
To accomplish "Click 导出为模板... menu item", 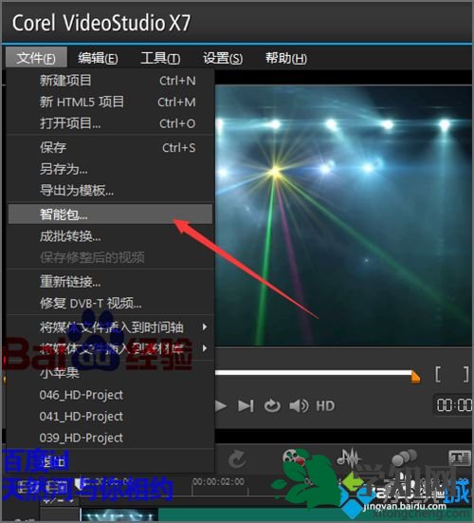I will [x=110, y=191].
